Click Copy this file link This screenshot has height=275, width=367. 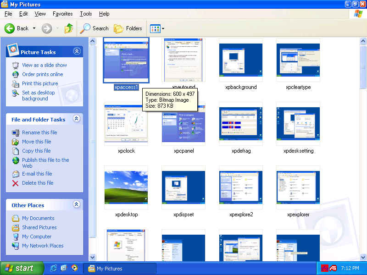point(36,151)
